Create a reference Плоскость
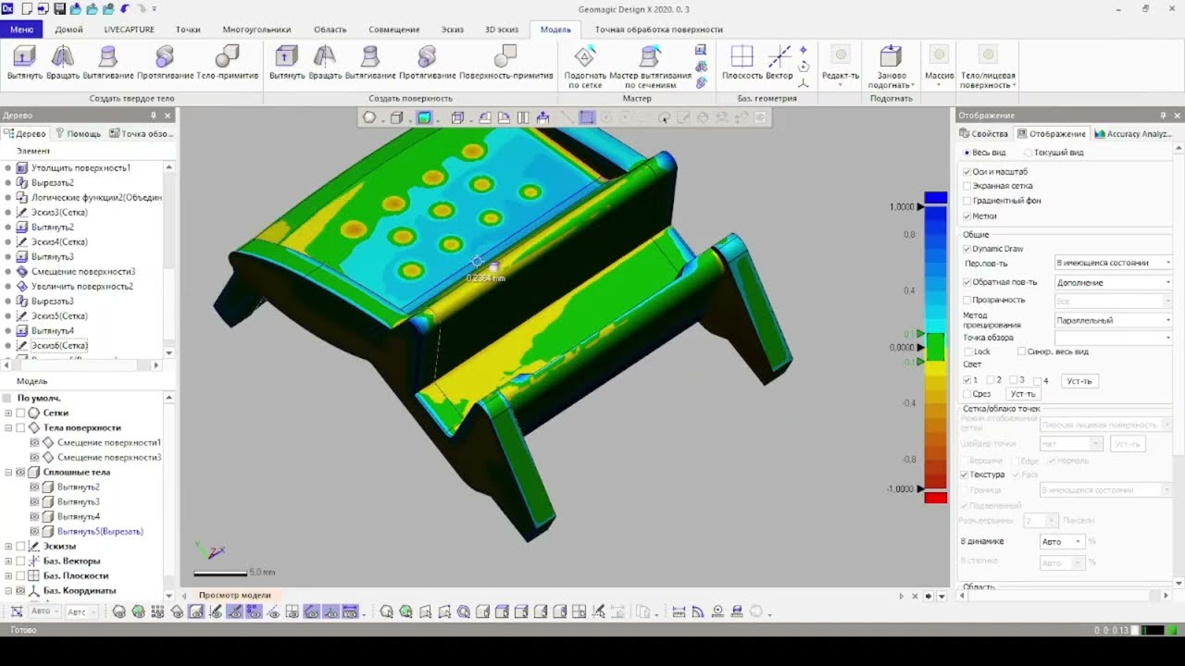Image resolution: width=1185 pixels, height=666 pixels. [742, 62]
